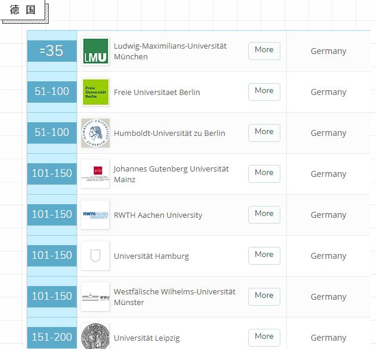
Task: Select Germany in the Universität Hamburg row
Action: [x=328, y=256]
